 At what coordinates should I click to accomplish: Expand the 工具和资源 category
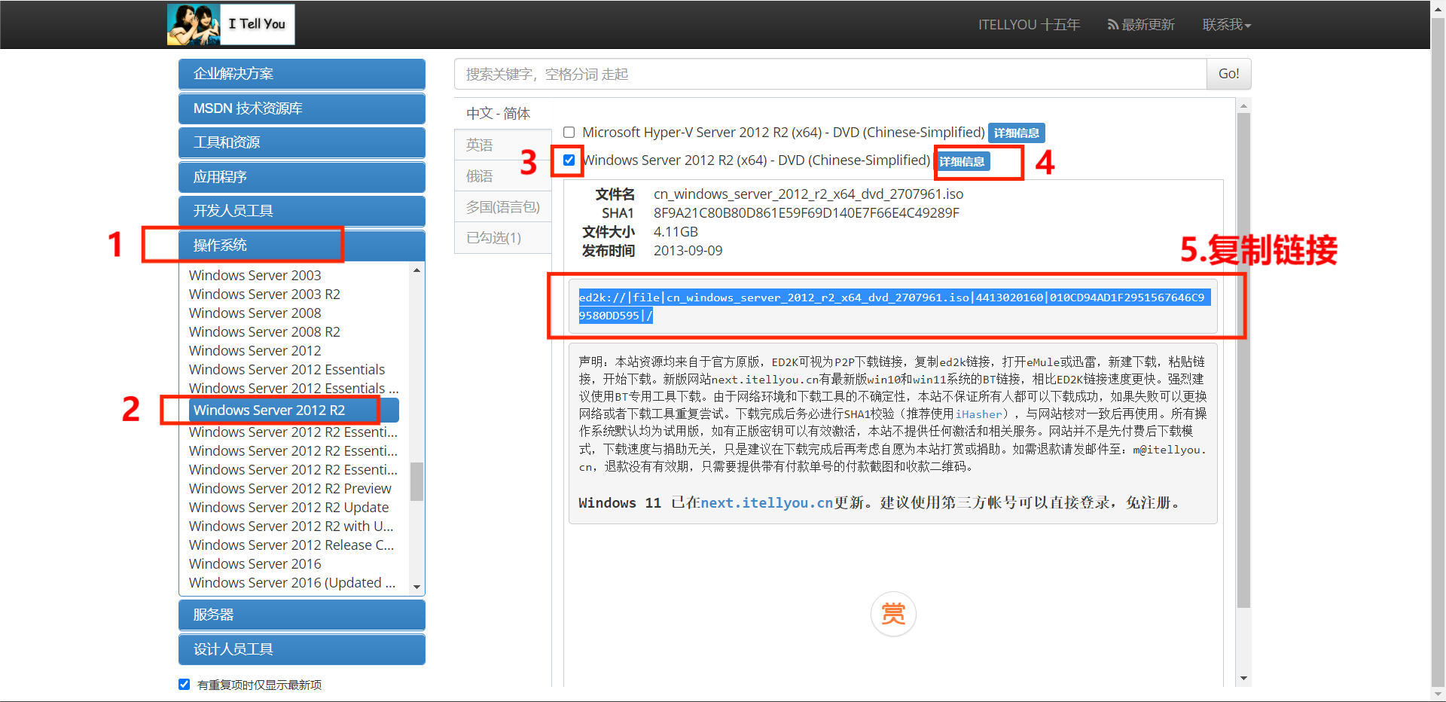coord(302,142)
